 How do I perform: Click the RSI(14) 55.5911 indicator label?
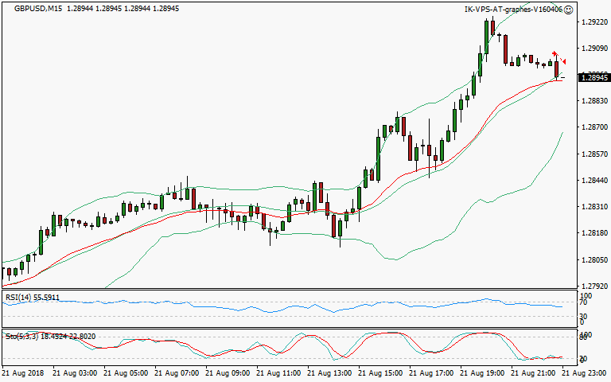(33, 298)
